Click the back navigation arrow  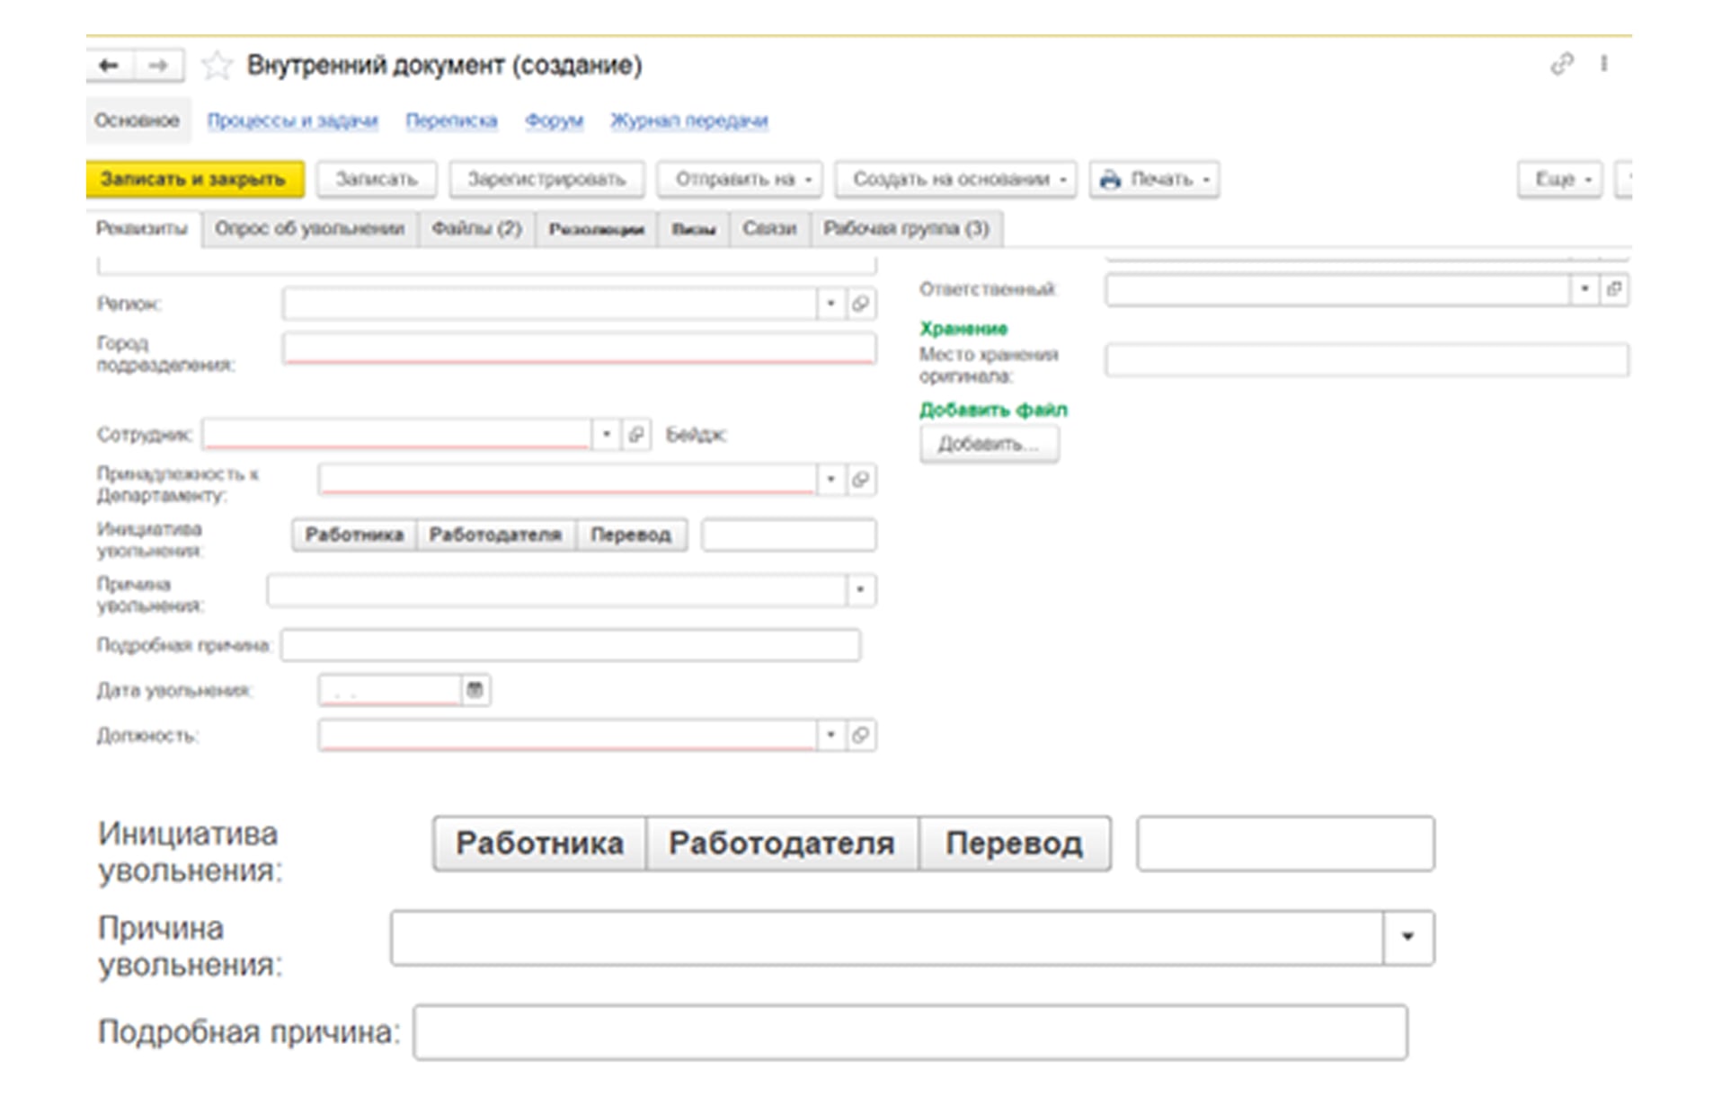point(108,64)
